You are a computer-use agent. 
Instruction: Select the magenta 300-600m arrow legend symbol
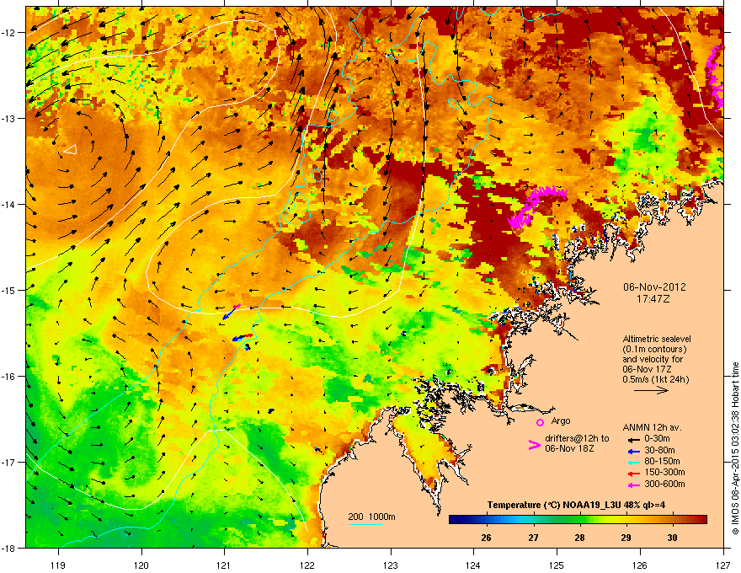pyautogui.click(x=634, y=485)
